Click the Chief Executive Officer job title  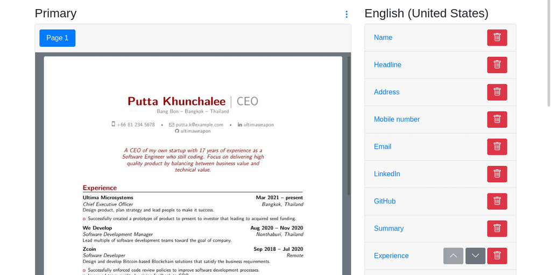pyautogui.click(x=108, y=204)
